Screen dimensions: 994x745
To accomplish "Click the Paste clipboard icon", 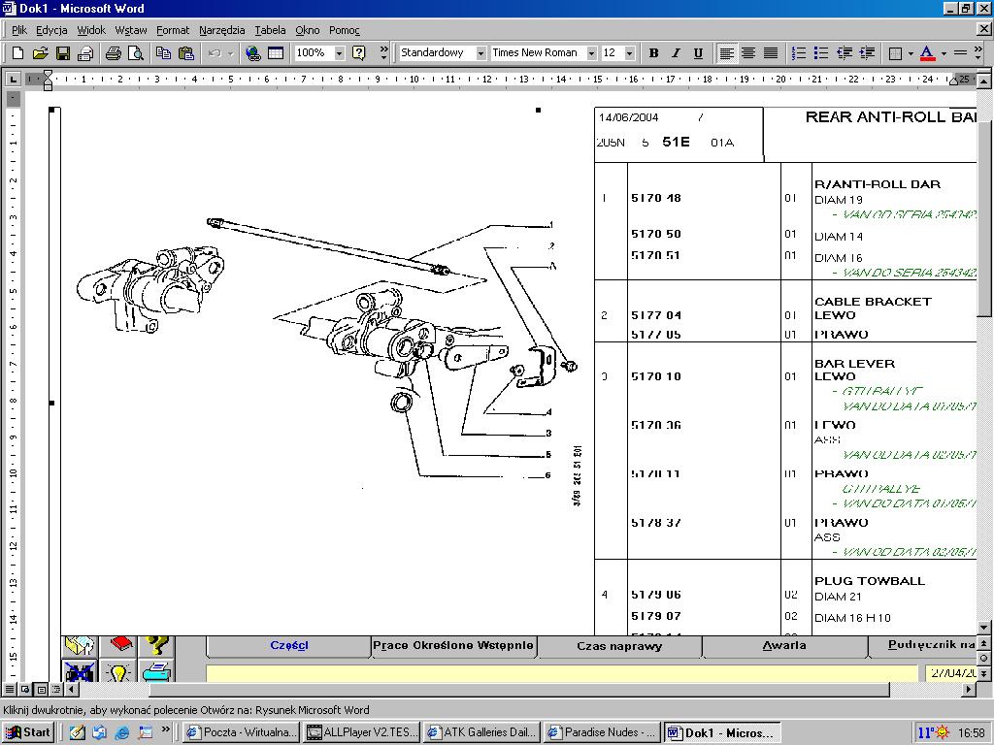I will click(x=186, y=53).
